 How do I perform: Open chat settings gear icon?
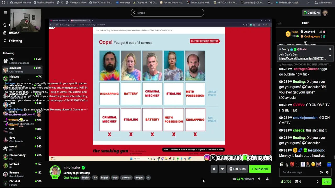pyautogui.click(x=317, y=182)
